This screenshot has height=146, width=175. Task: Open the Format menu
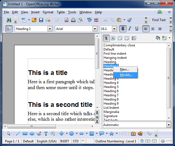pyautogui.click(x=48, y=12)
